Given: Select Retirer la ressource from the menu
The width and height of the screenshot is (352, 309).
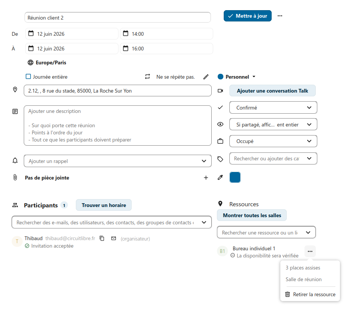Looking at the screenshot, I should click(310, 294).
